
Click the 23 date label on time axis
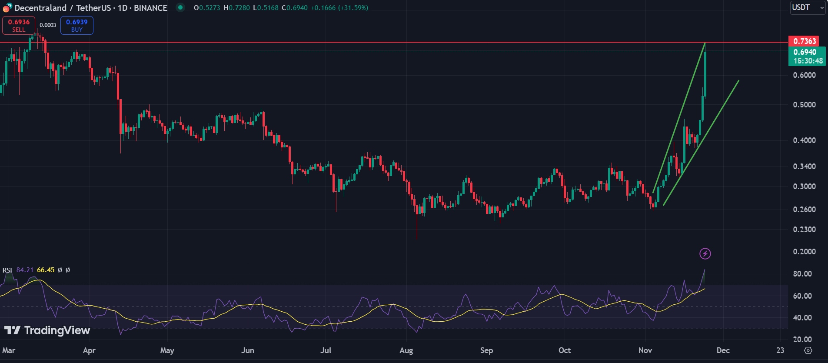tap(781, 350)
